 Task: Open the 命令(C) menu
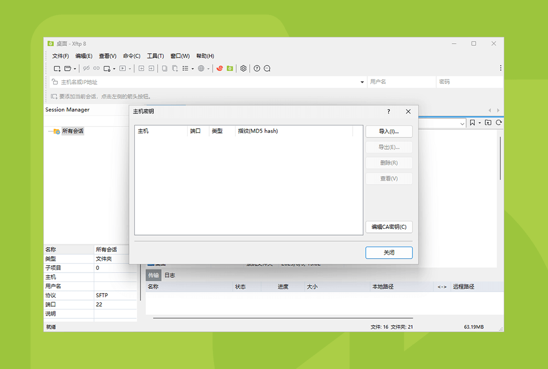(132, 56)
